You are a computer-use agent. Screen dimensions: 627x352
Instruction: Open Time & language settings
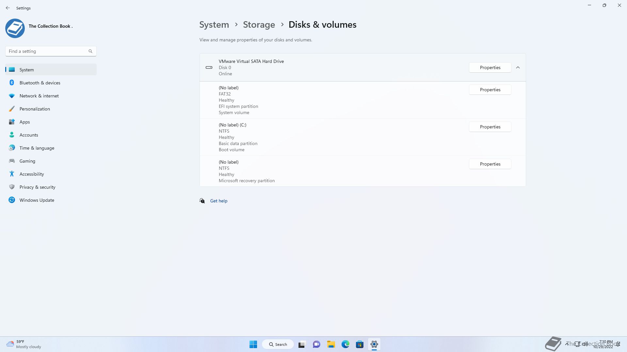coord(37,148)
